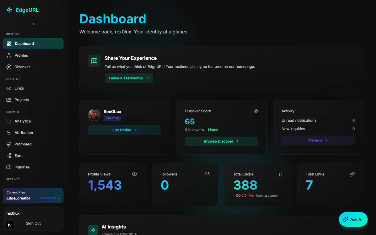Screen dimensions: 376x235
Task: Go to Dashboard menu item
Action: [33, 44]
